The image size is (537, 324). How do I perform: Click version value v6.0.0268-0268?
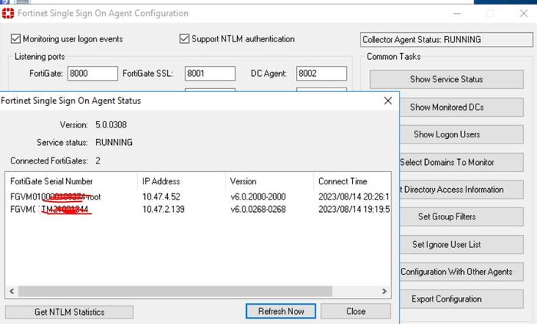coord(259,209)
